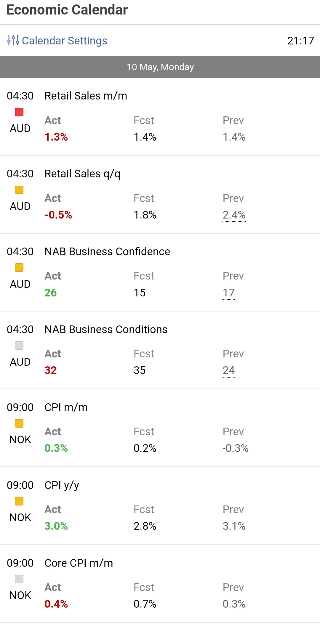The height and width of the screenshot is (626, 320).
Task: Open the NAB Business Conditions event
Action: click(106, 330)
